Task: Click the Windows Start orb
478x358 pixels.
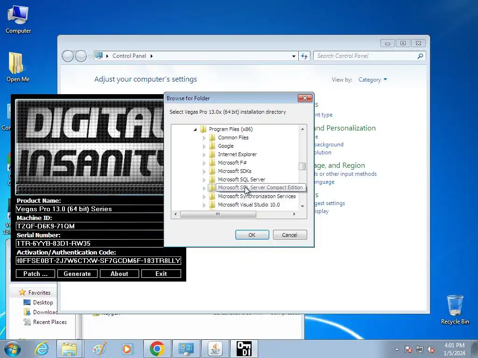Action: [13, 349]
